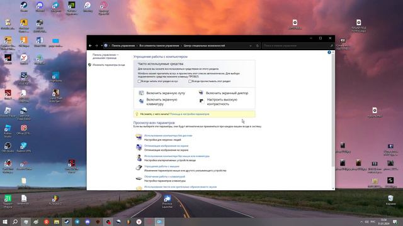Screen dimensions: 403x226
Task: Open 'Упрощение работы с мышью' link
Action: click(162, 166)
